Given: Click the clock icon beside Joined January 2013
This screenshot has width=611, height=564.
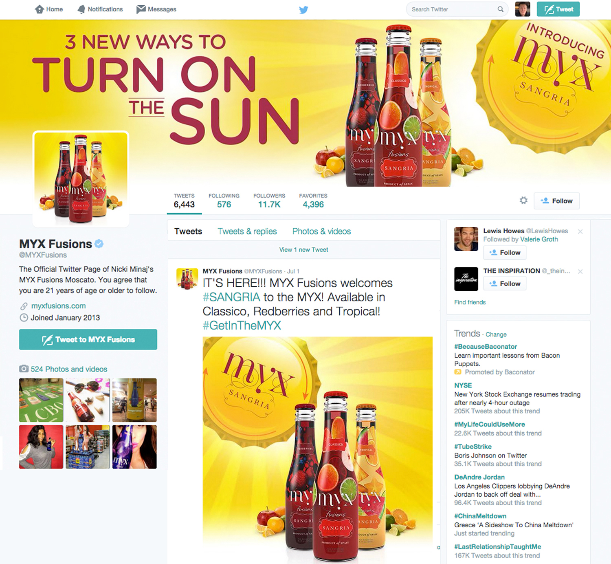Looking at the screenshot, I should coord(24,318).
